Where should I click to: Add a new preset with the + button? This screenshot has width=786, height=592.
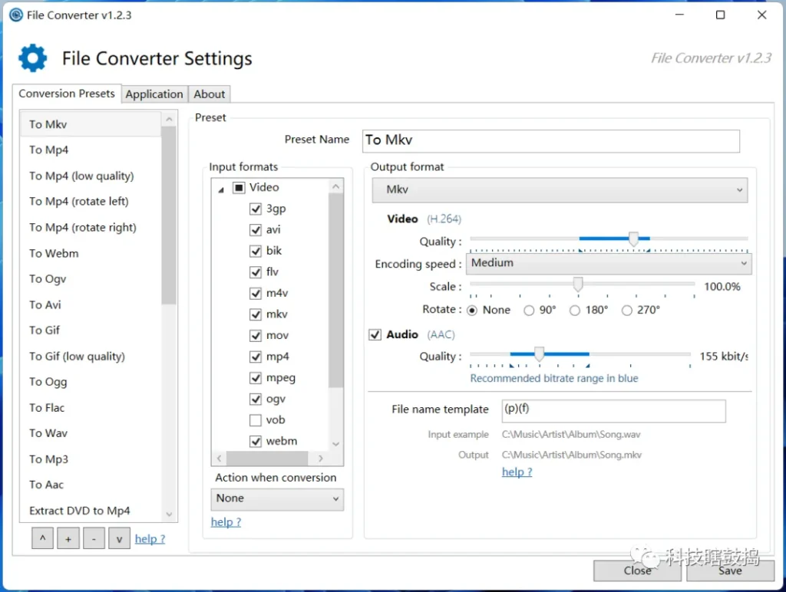click(68, 538)
